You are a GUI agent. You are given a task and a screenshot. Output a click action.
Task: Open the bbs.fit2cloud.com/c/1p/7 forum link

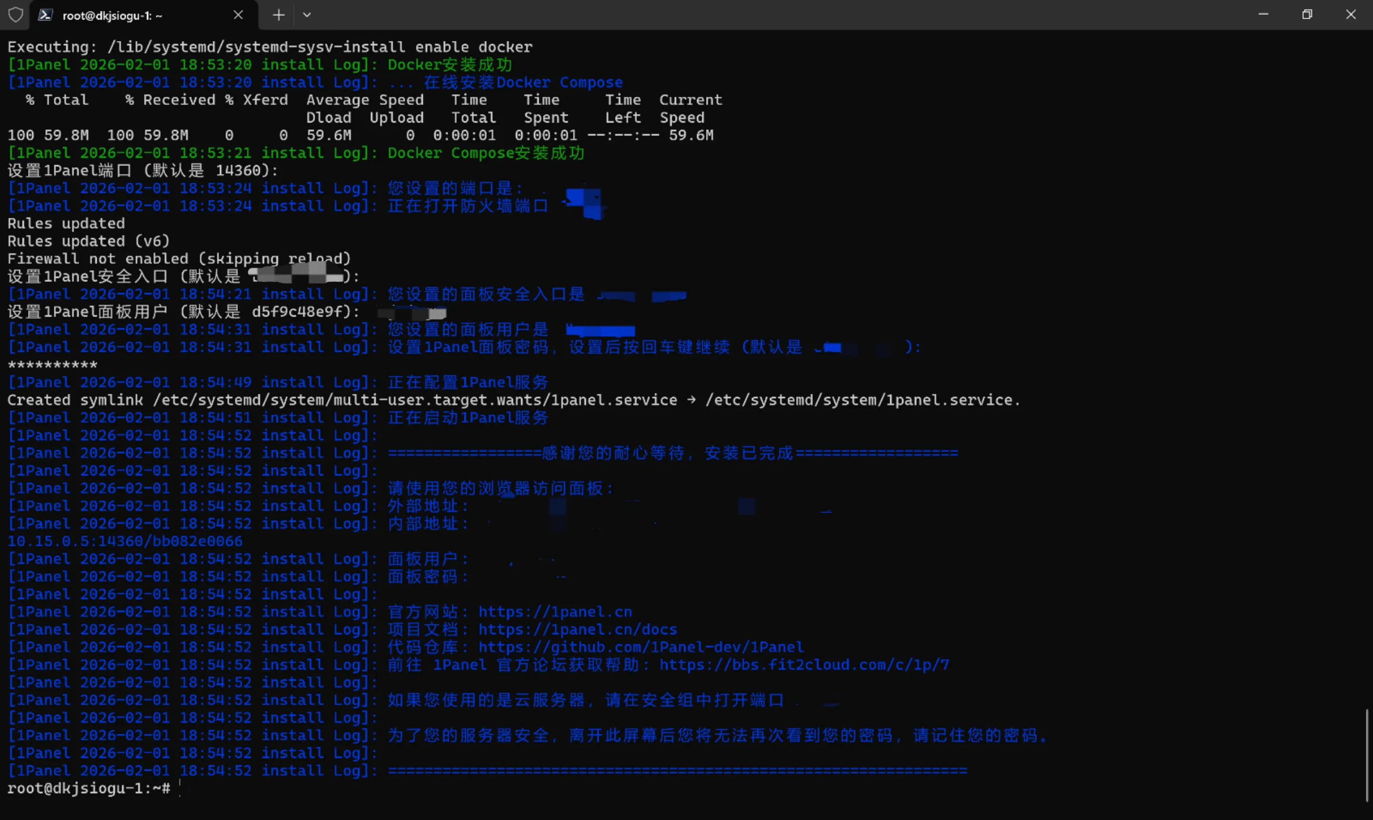click(x=804, y=665)
